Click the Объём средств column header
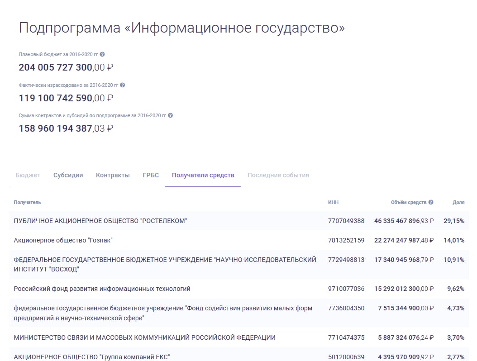Screen dimensions: 477x361 409,202
